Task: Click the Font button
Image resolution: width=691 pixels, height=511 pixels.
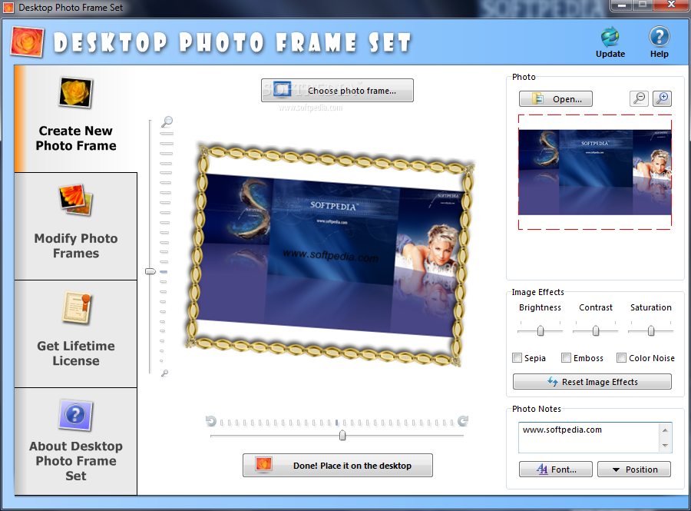Action: (x=556, y=469)
